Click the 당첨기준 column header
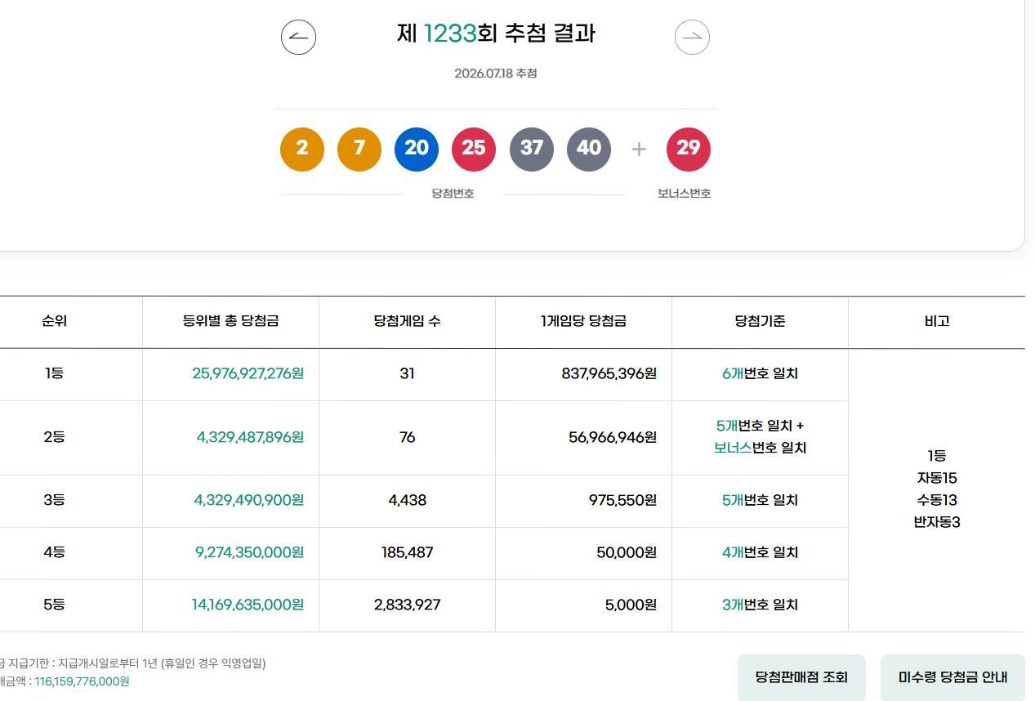This screenshot has height=701, width=1035. point(760,322)
